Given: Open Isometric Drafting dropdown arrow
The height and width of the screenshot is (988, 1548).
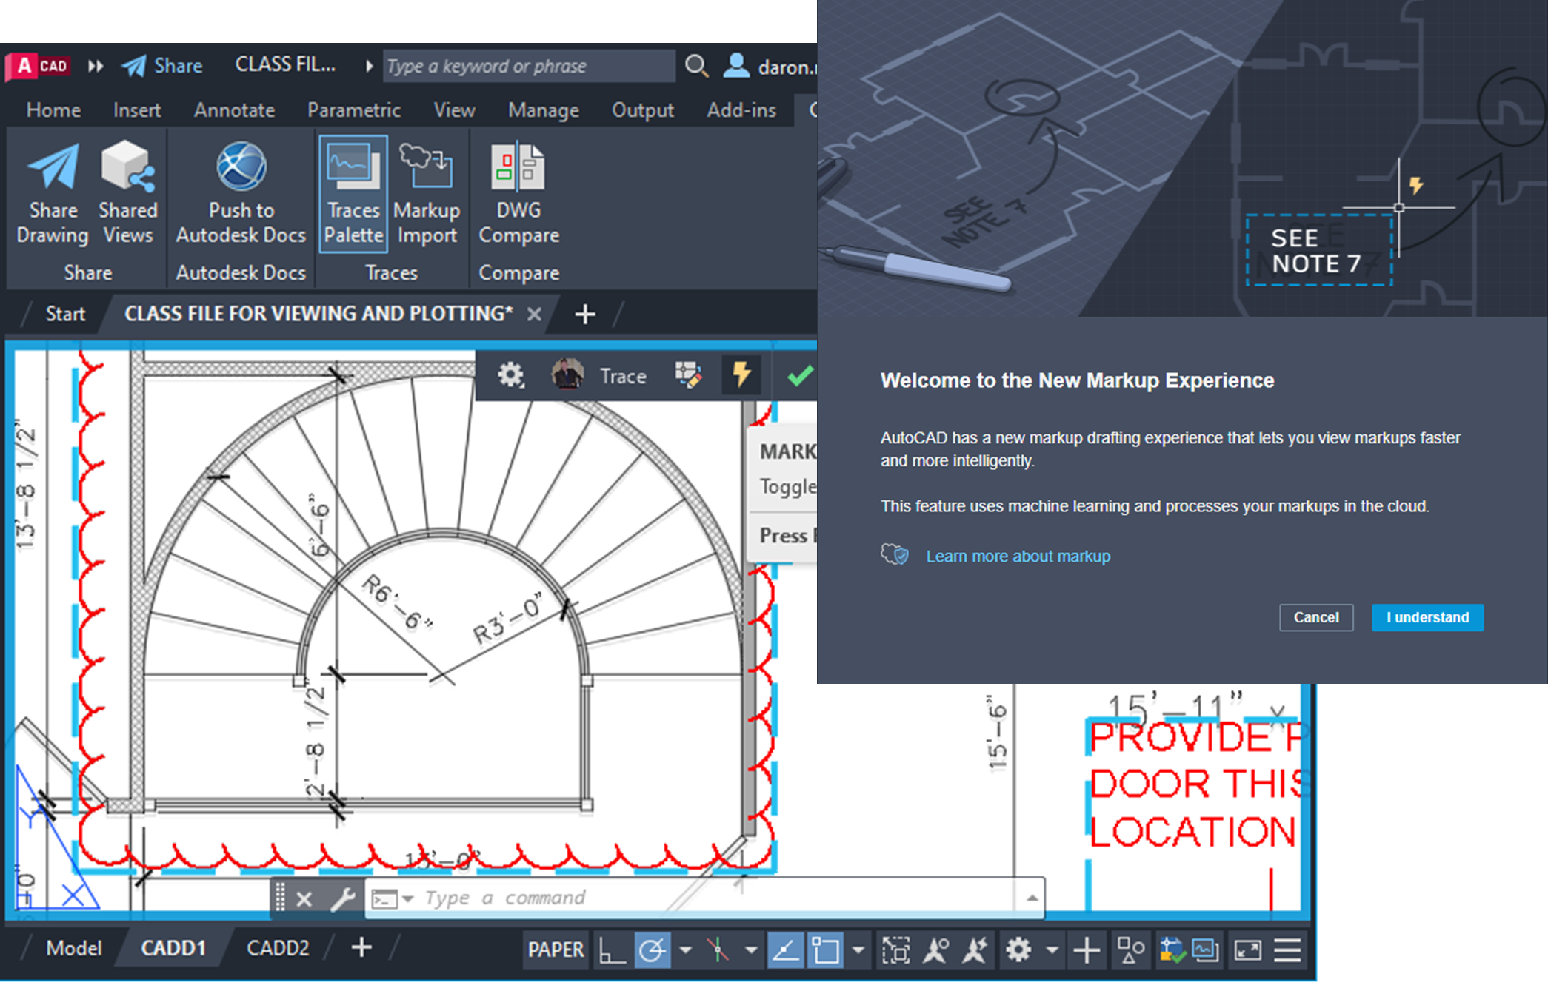Looking at the screenshot, I should (750, 950).
